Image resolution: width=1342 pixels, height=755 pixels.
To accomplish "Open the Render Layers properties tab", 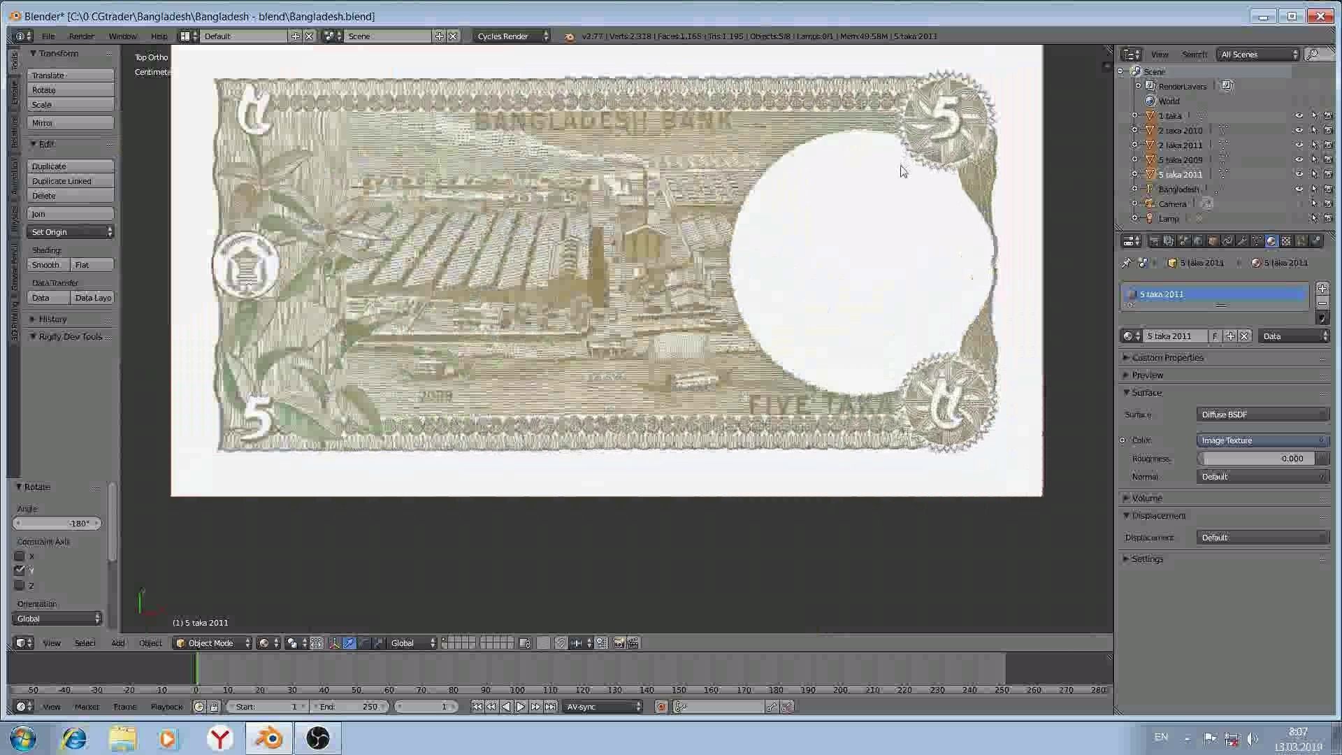I will [x=1168, y=241].
